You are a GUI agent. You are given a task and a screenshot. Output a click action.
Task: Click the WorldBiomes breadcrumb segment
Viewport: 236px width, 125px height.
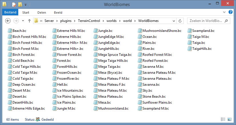tap(148, 21)
